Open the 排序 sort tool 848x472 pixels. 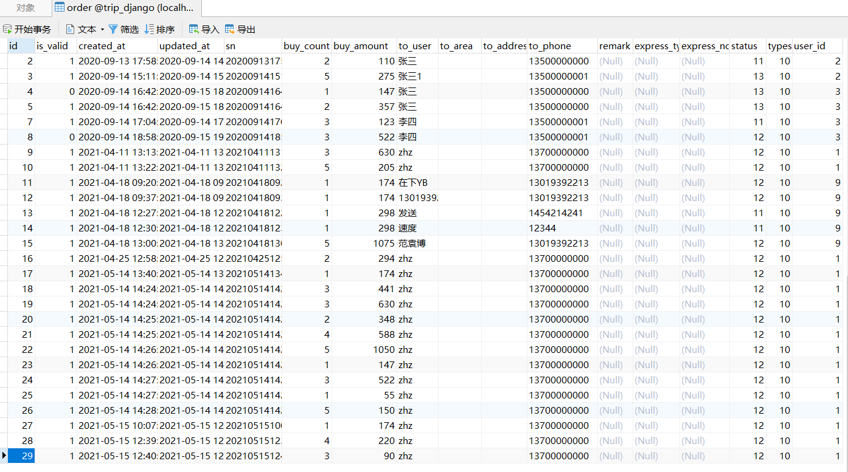pos(159,29)
